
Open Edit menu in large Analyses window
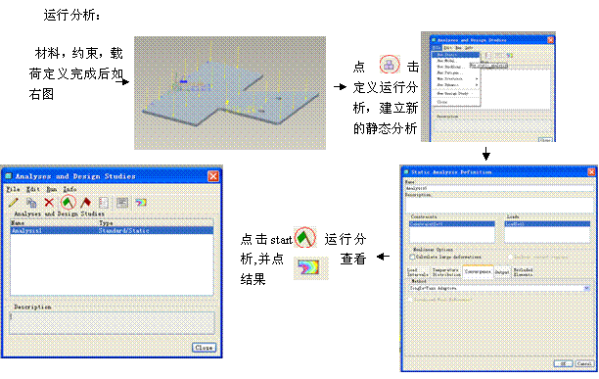coord(33,190)
